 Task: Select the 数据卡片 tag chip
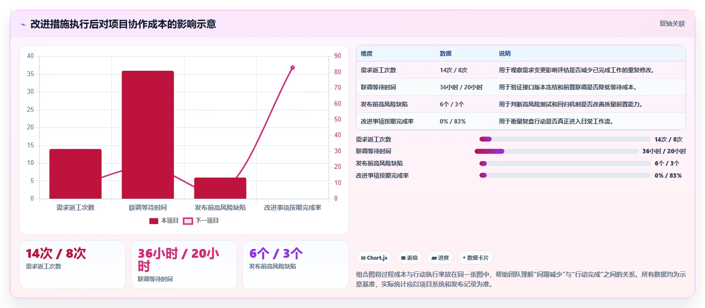(x=476, y=258)
